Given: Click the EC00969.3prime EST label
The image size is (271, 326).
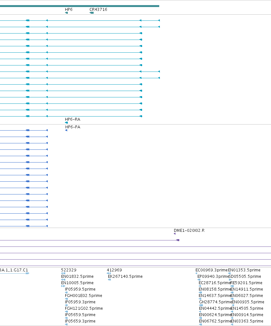Looking at the screenshot, I should (211, 270).
